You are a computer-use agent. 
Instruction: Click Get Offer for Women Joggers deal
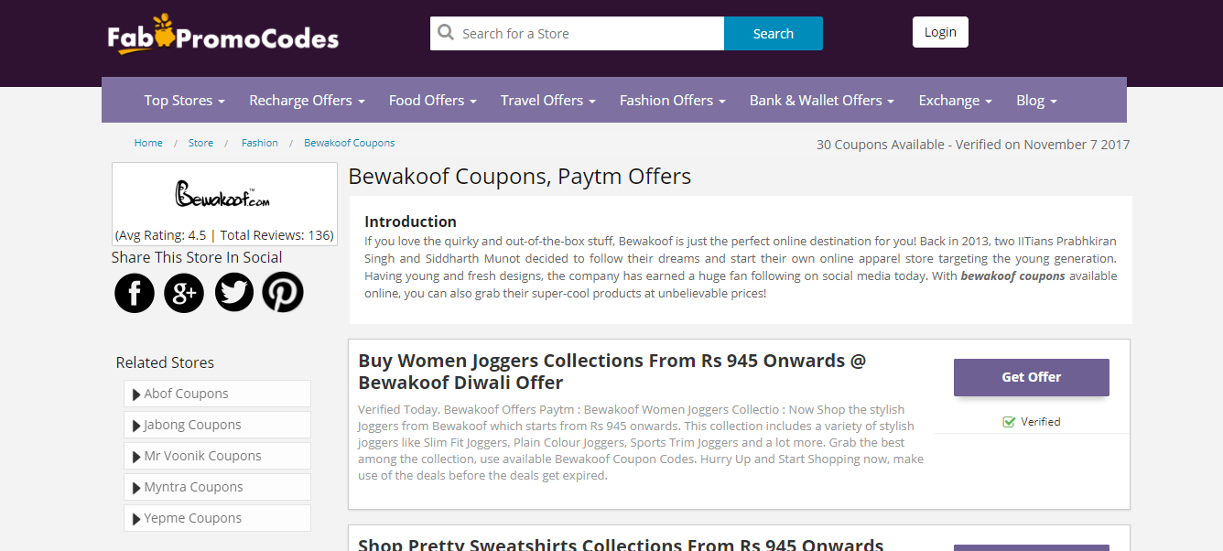tap(1032, 377)
